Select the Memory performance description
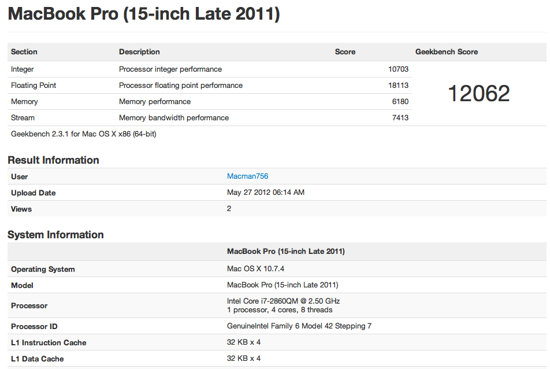The image size is (550, 369). pos(155,101)
